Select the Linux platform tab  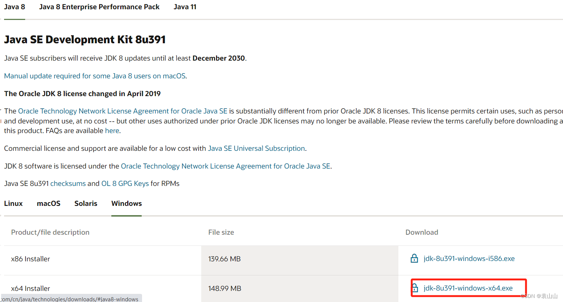pyautogui.click(x=13, y=204)
